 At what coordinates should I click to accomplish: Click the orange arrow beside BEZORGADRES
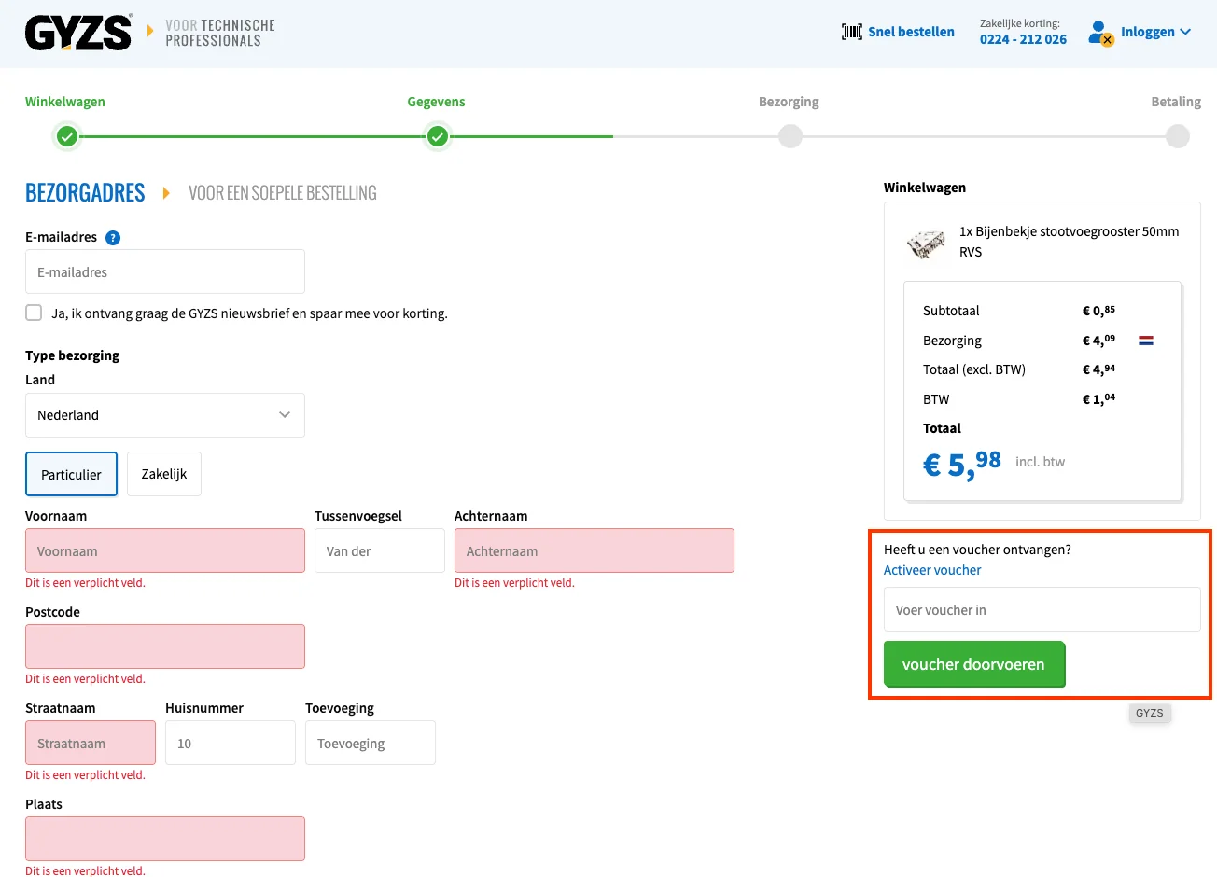point(166,192)
